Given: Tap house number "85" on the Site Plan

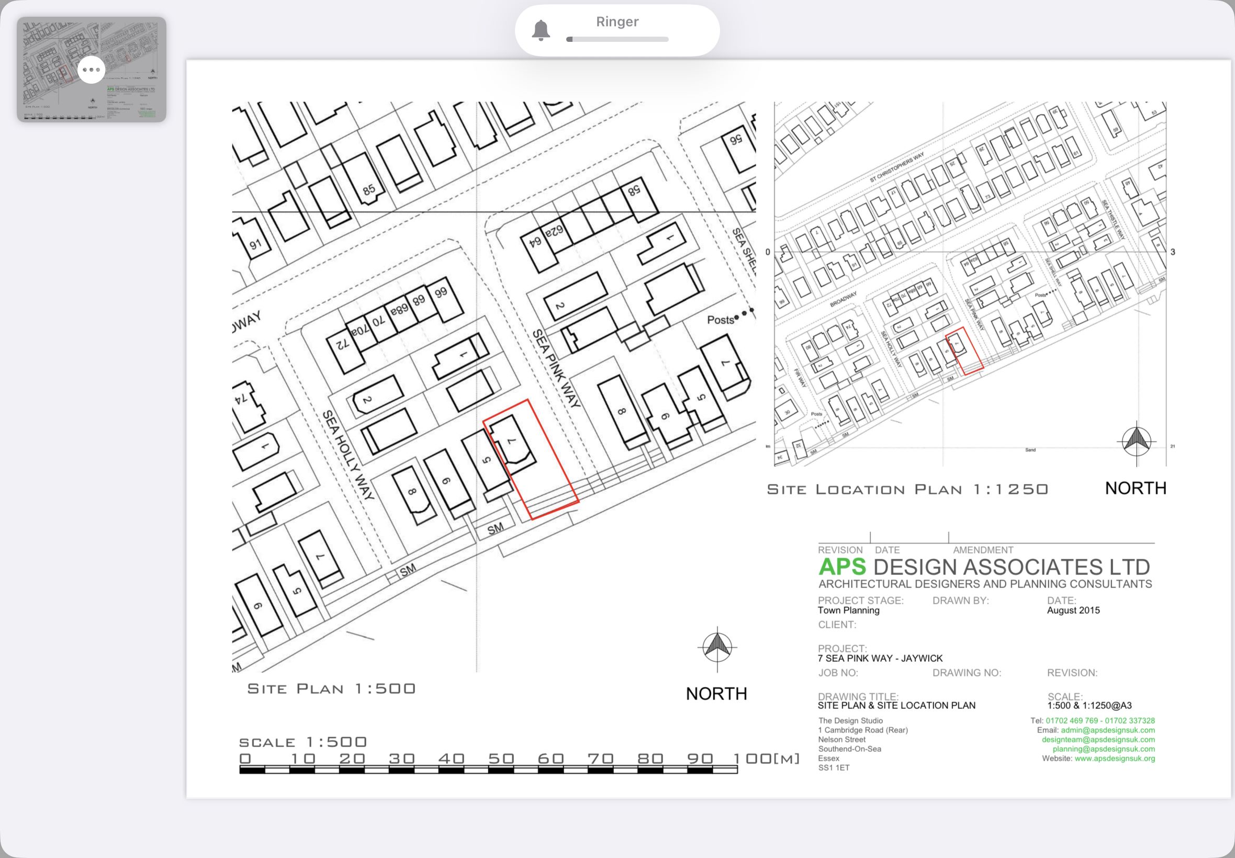Looking at the screenshot, I should [x=369, y=190].
